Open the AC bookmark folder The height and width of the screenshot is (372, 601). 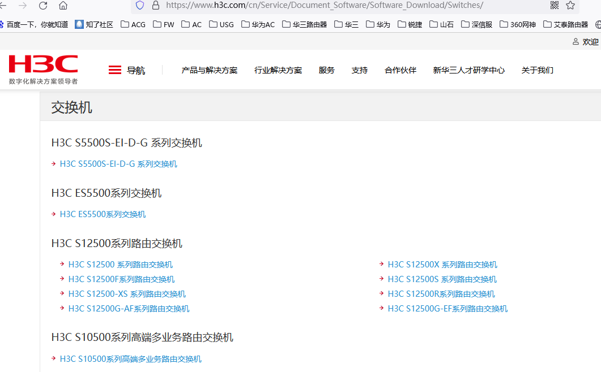pos(191,24)
